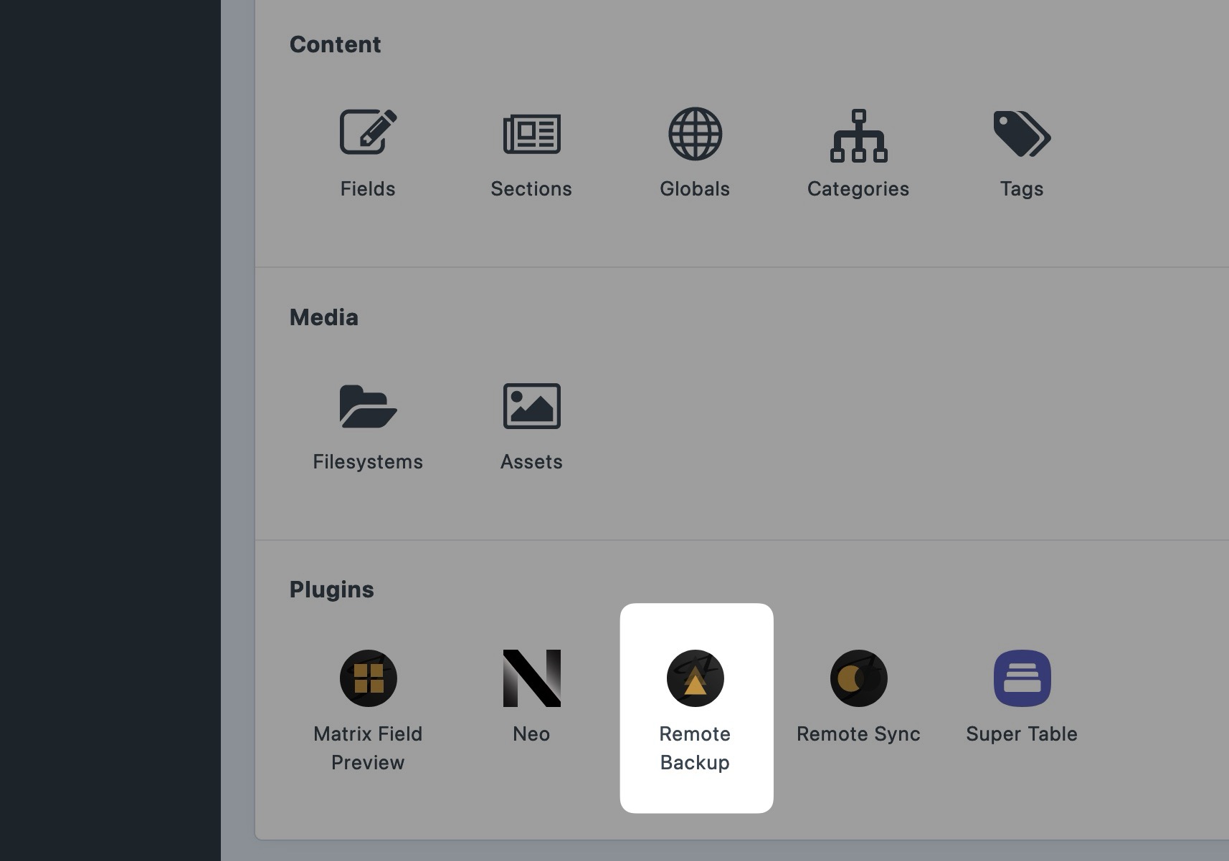
Task: Open the Filesystems folder icon
Action: 368,406
